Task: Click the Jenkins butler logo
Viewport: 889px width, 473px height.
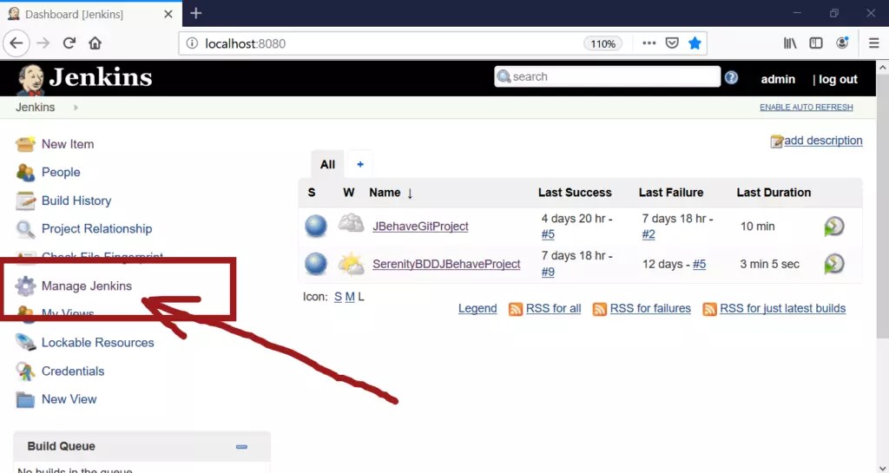Action: coord(30,79)
